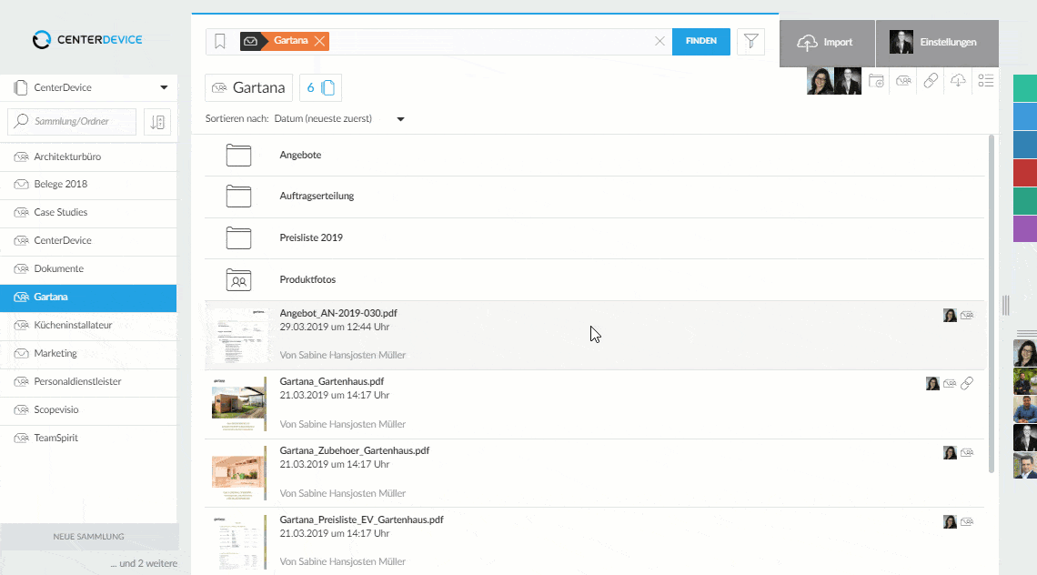The height and width of the screenshot is (575, 1037).
Task: Open the Preisliste 2019 folder icon
Action: tap(238, 237)
